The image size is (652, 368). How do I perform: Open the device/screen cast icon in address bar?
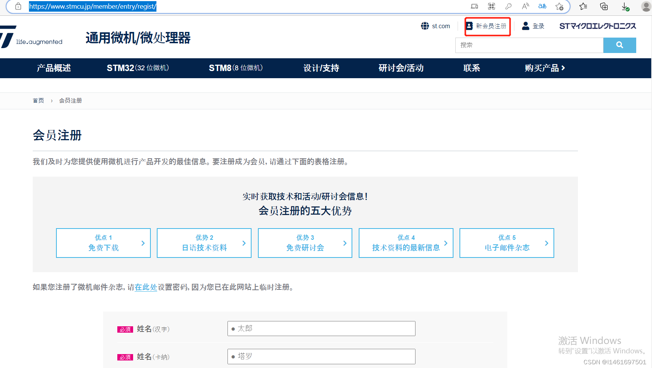(475, 6)
